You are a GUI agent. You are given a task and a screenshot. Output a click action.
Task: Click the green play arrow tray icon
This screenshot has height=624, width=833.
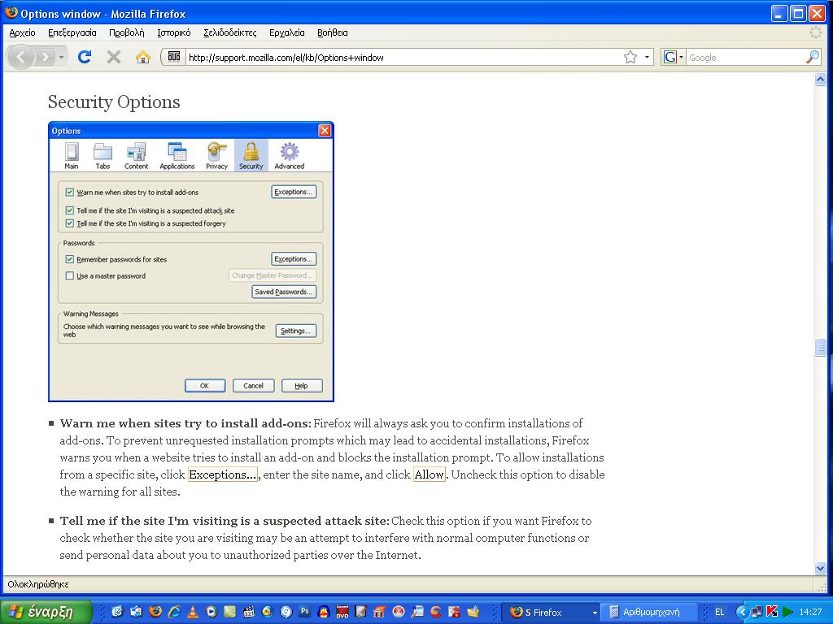tap(787, 612)
